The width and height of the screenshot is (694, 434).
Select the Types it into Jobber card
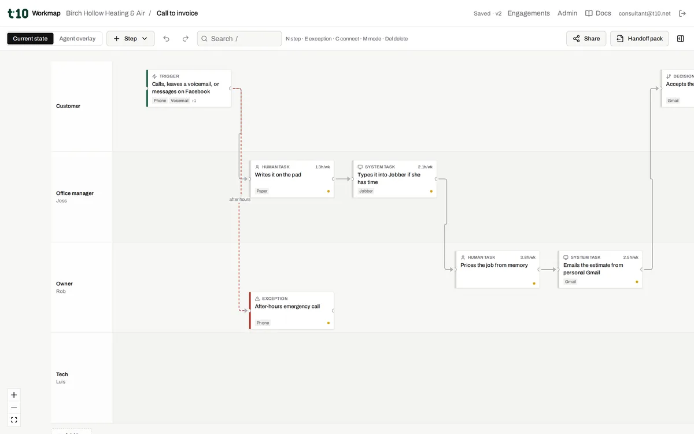394,179
